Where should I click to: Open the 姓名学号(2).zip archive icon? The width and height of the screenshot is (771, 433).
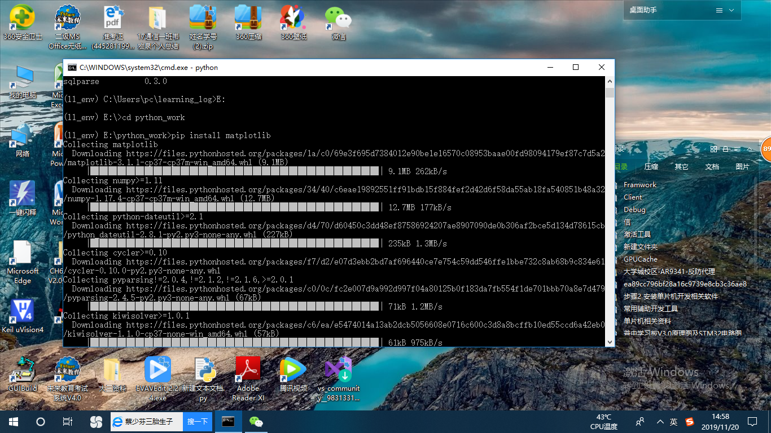(x=203, y=27)
